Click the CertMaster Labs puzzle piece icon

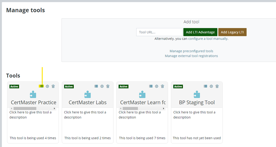(x=88, y=94)
